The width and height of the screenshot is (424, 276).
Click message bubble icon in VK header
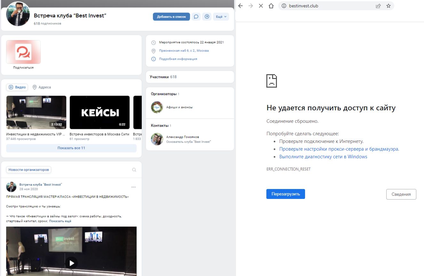(196, 17)
